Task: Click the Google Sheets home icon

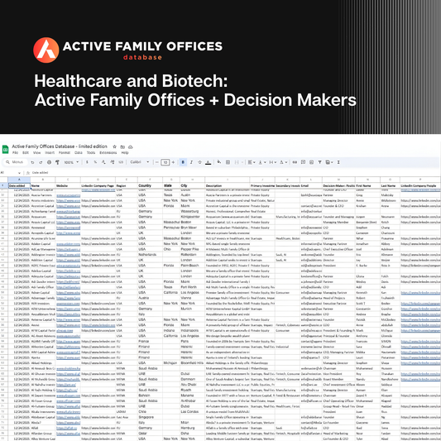Action: pyautogui.click(x=5, y=149)
